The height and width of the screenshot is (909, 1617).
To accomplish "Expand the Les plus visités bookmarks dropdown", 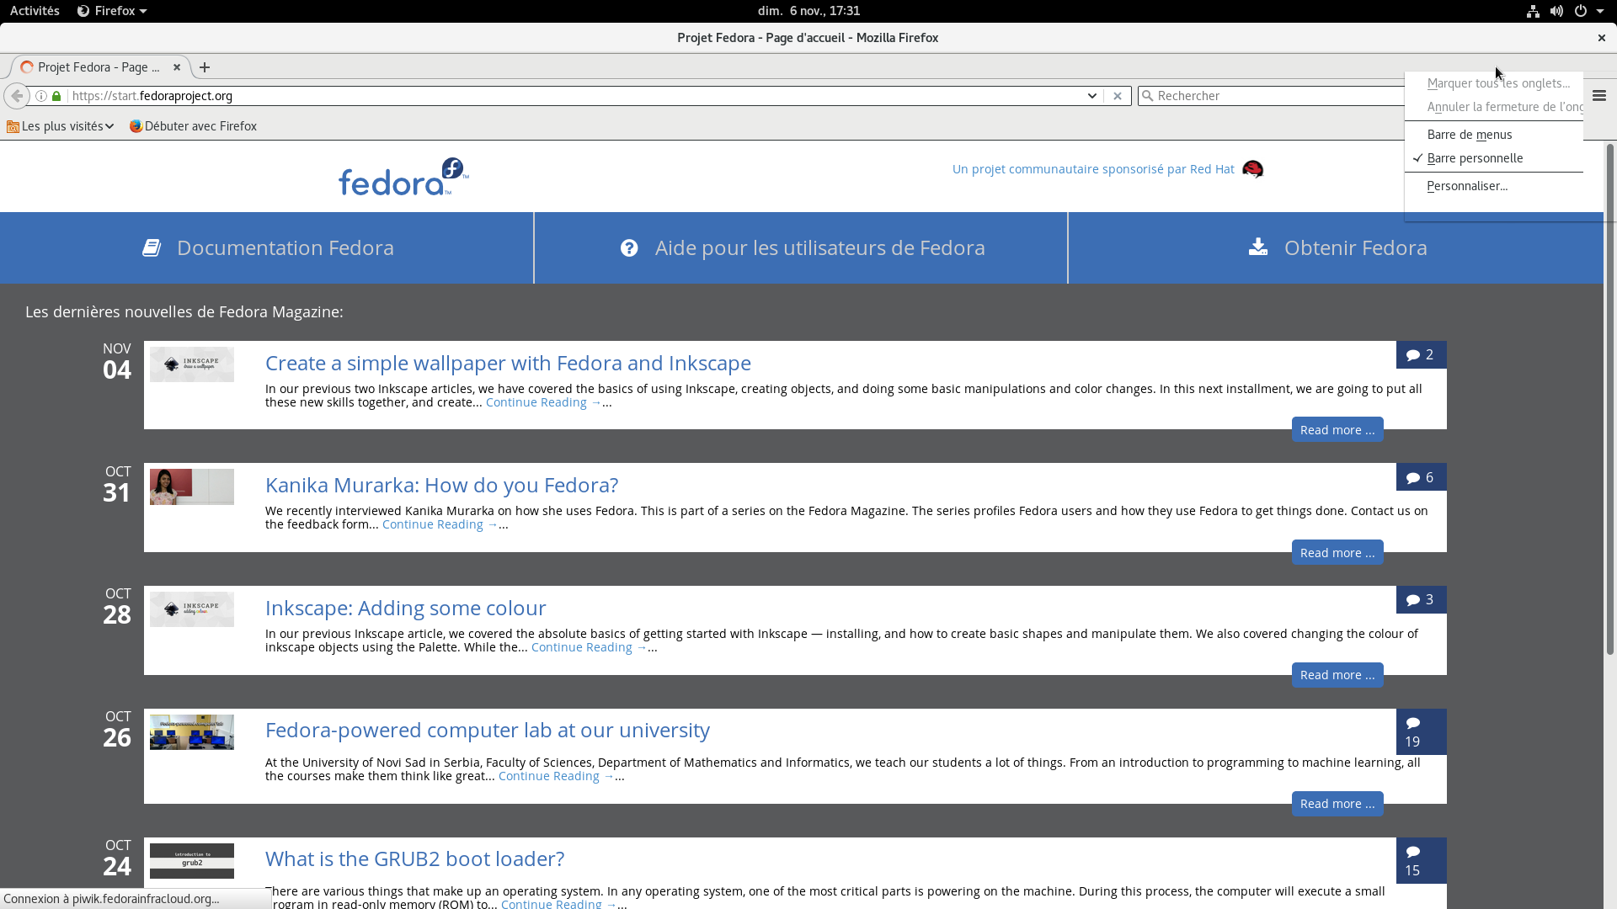I will coord(61,126).
